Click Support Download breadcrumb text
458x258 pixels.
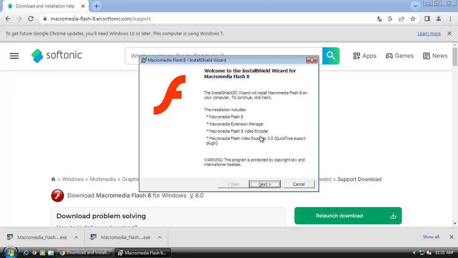(x=359, y=179)
